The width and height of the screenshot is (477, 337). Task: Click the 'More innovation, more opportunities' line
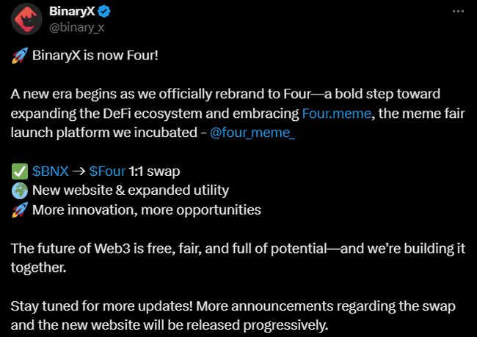[x=147, y=210]
